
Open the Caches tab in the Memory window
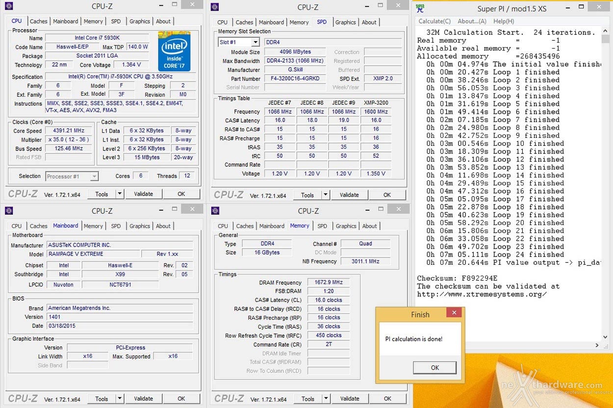click(x=245, y=226)
